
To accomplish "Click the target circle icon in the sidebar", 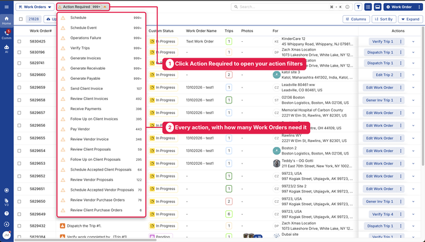I will [x=6, y=190].
